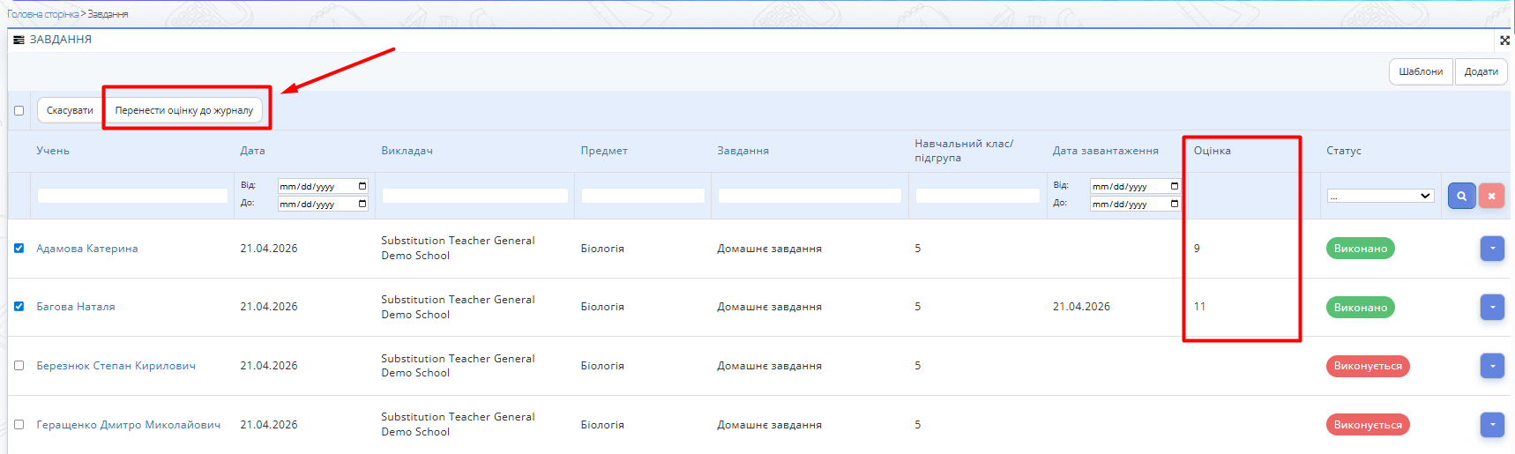Click the Додати button
The height and width of the screenshot is (454, 1515).
click(x=1481, y=71)
